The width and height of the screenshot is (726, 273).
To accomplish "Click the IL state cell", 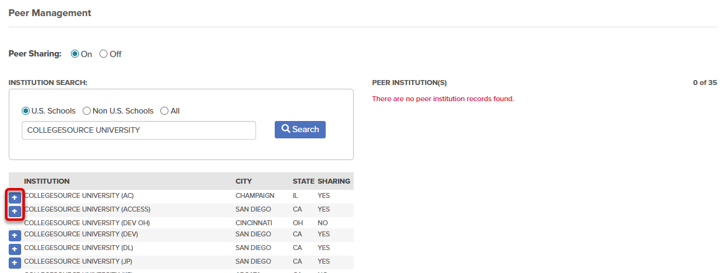I will coord(295,195).
